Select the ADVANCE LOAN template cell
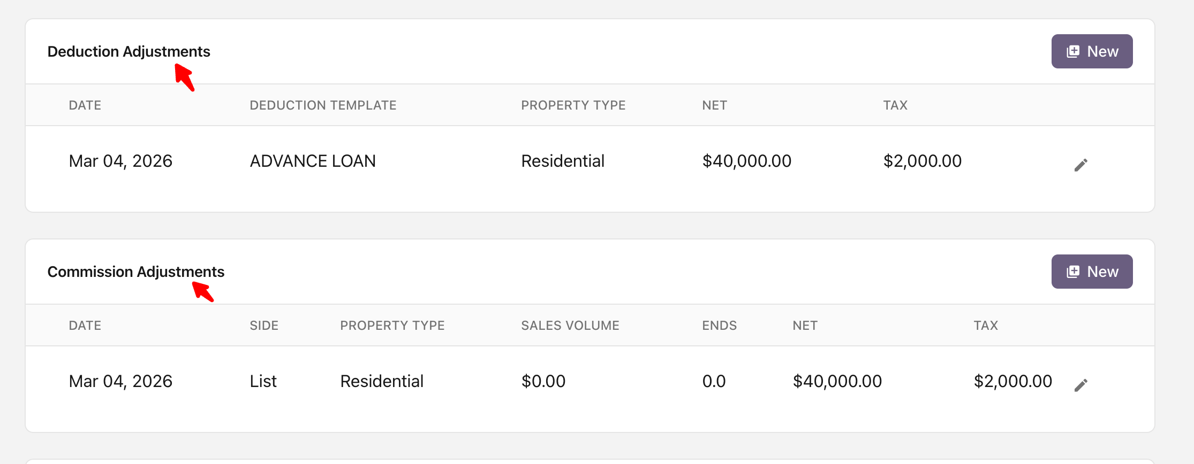 313,161
